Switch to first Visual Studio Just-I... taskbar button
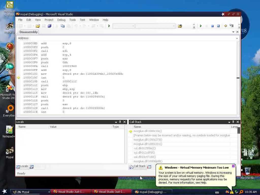 [x=71, y=192]
